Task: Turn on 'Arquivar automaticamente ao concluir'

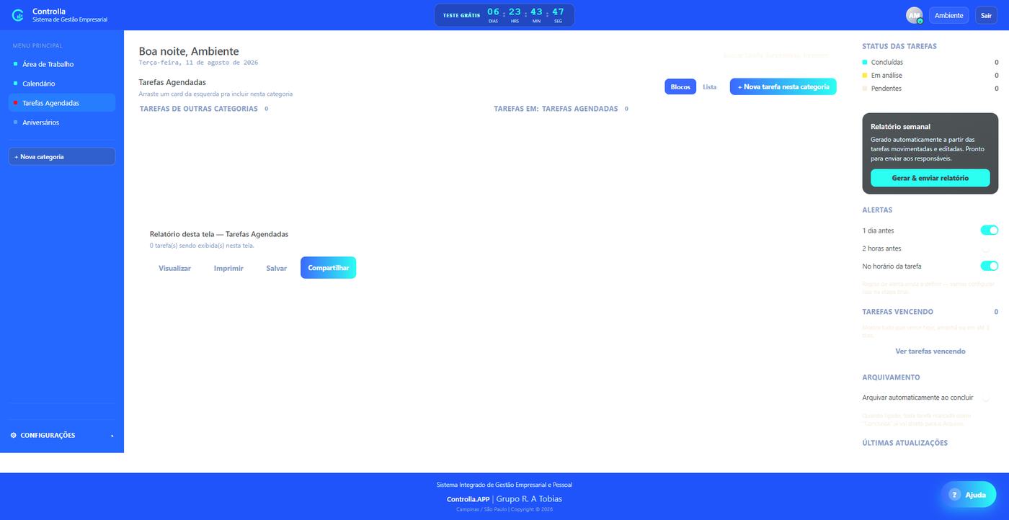Action: point(990,398)
